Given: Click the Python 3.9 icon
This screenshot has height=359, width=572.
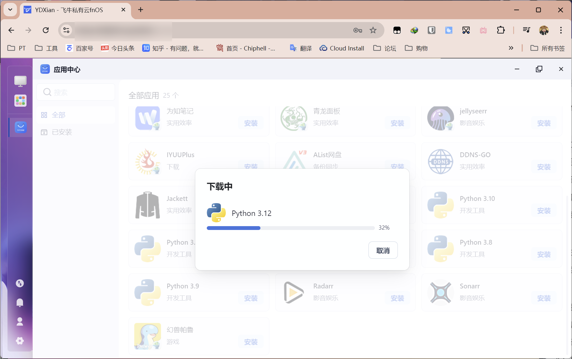Looking at the screenshot, I should click(x=147, y=293).
